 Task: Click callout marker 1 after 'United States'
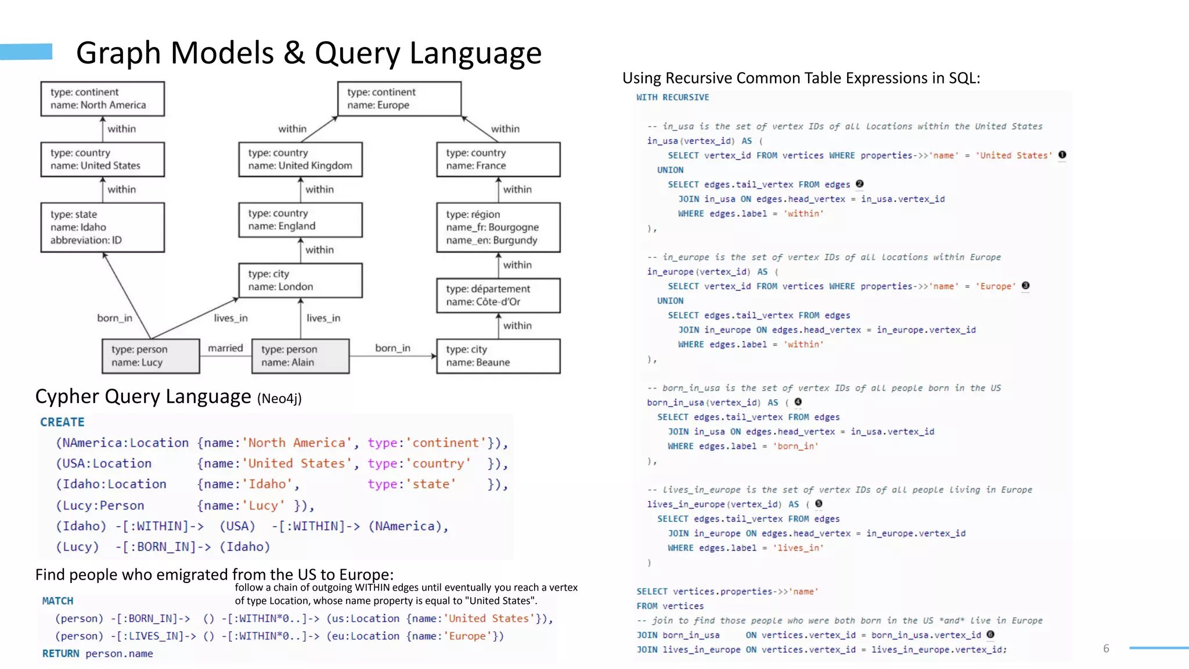click(x=1062, y=154)
